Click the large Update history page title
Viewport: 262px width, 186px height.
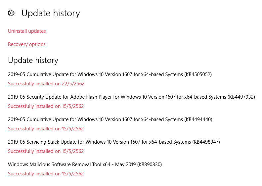(x=51, y=13)
